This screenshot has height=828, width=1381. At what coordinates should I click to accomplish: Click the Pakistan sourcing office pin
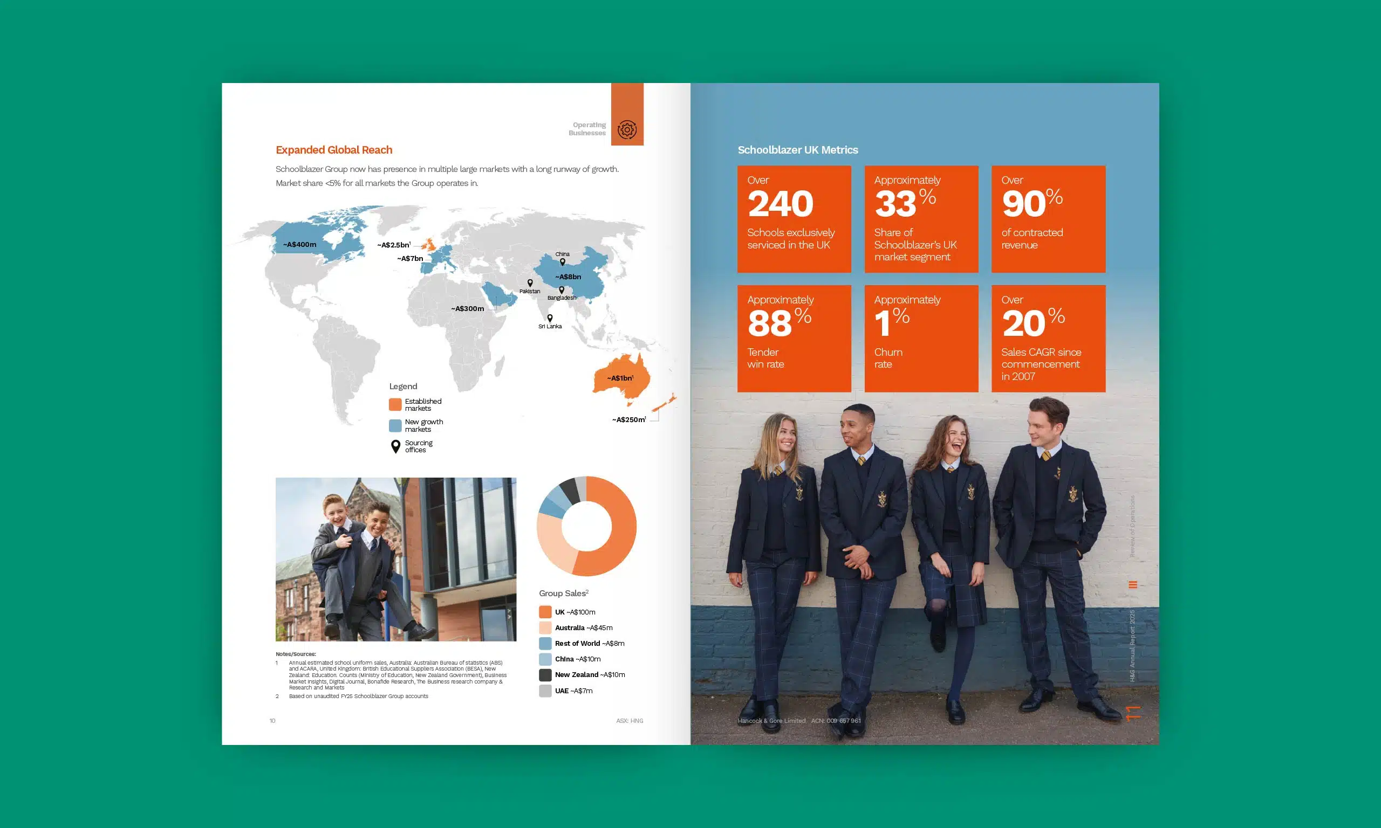[530, 283]
